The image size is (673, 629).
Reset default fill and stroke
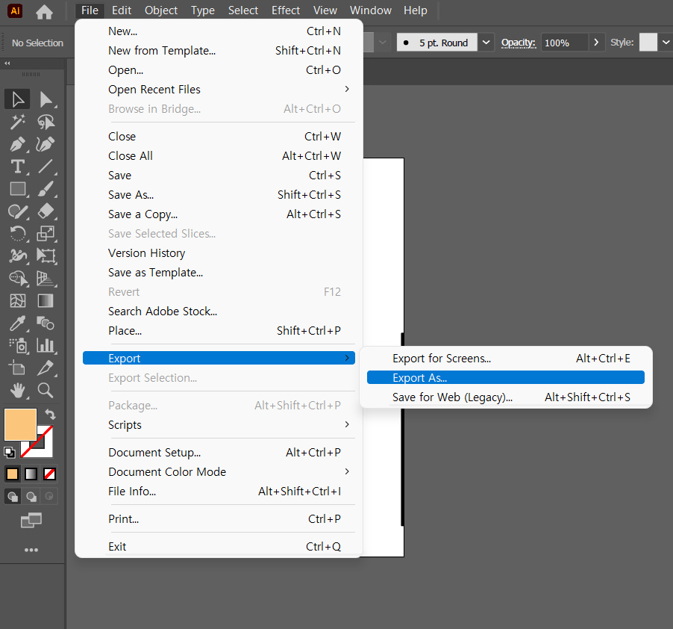9,453
